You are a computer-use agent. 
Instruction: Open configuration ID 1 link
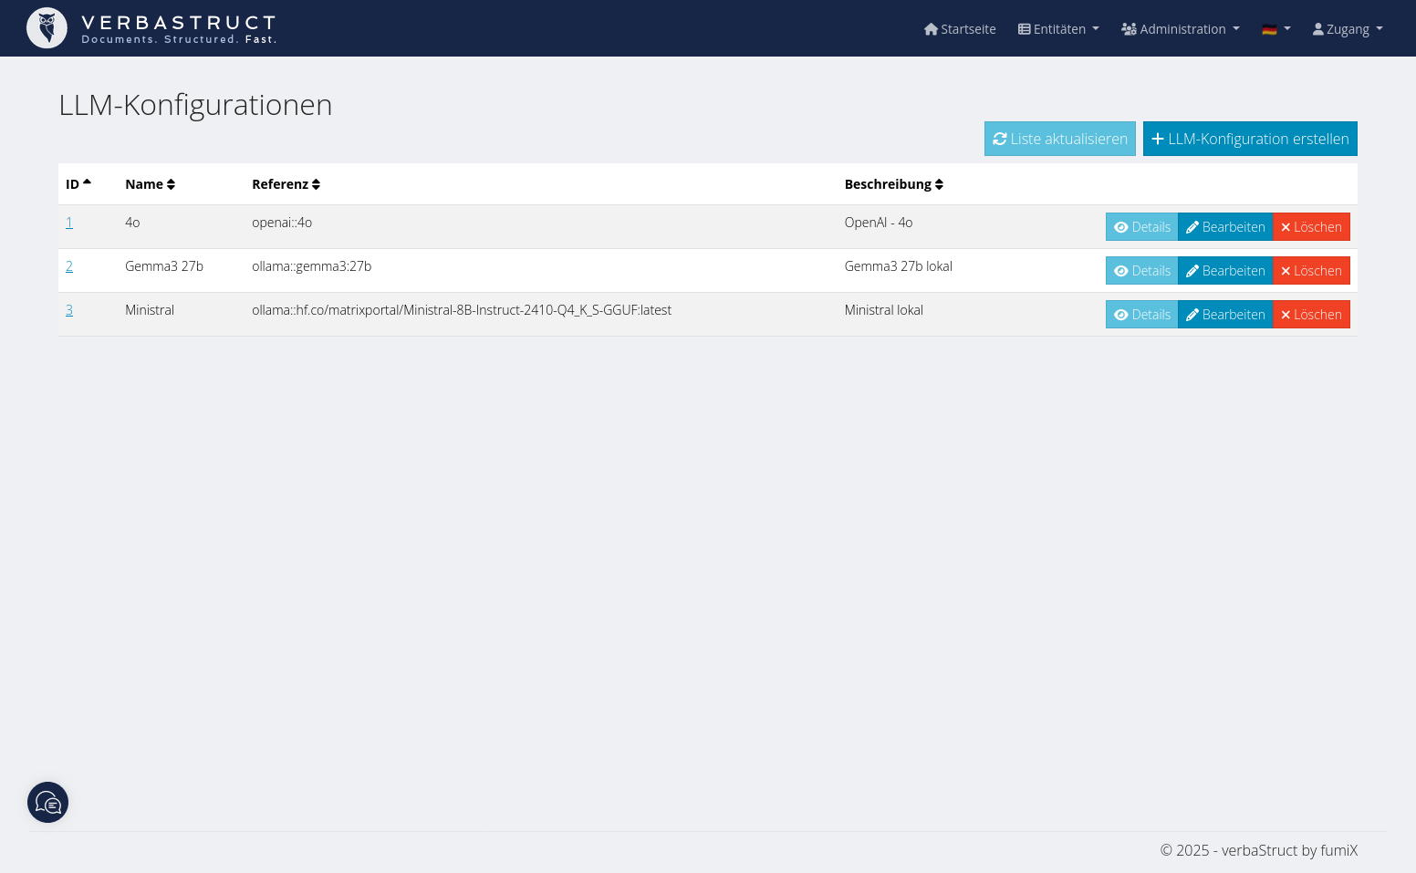coord(69,223)
